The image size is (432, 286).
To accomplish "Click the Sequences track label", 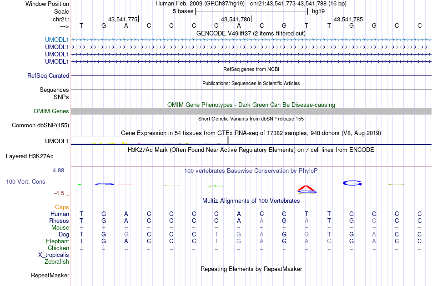I will coord(54,90).
